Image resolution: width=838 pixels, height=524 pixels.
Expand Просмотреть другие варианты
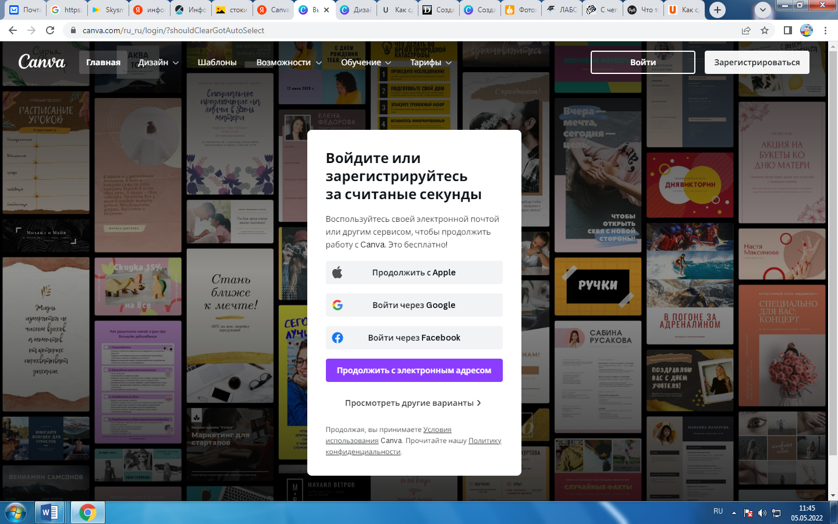[x=414, y=403]
